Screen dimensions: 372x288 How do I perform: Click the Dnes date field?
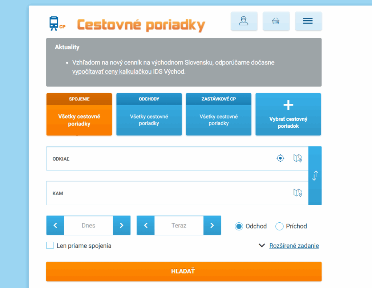88,225
